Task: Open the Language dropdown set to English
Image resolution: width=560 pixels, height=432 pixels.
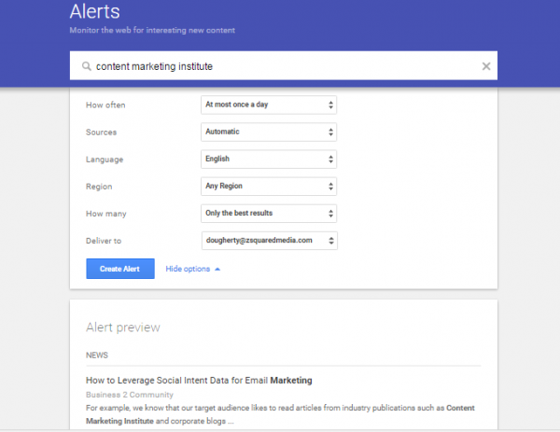Action: [x=269, y=160]
